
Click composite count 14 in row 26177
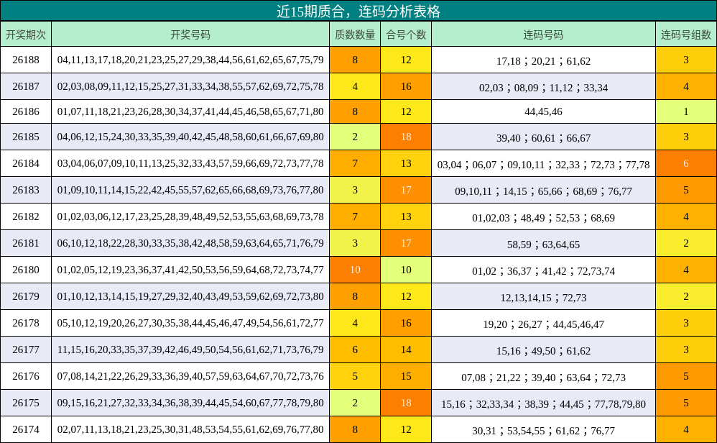406,350
